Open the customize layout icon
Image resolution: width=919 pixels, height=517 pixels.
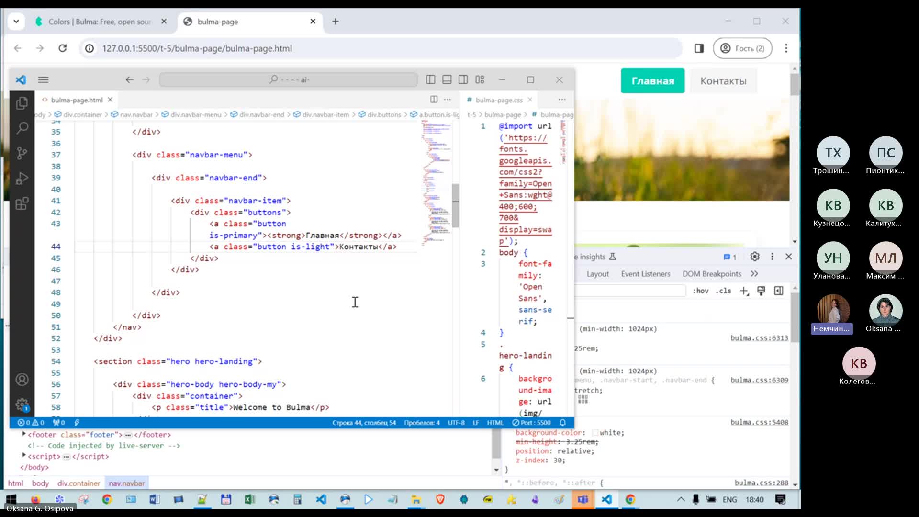[x=480, y=80]
